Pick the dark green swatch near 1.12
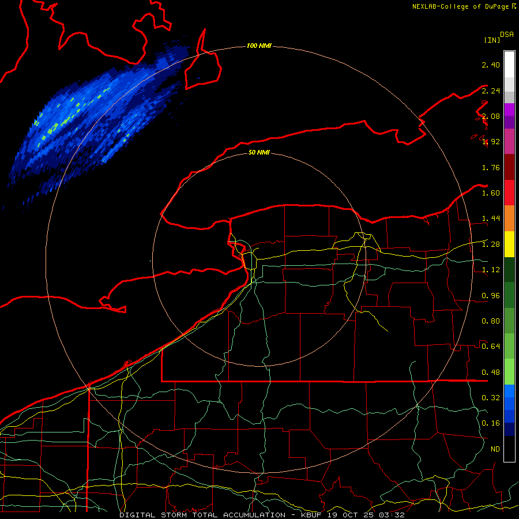The width and height of the screenshot is (519, 519). click(509, 270)
